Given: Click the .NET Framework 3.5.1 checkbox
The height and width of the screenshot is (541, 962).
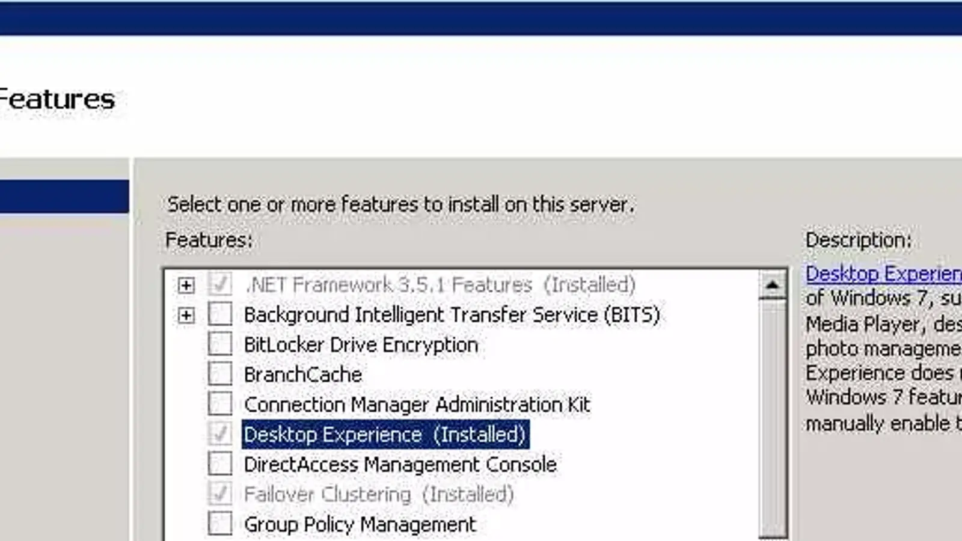Looking at the screenshot, I should point(220,284).
